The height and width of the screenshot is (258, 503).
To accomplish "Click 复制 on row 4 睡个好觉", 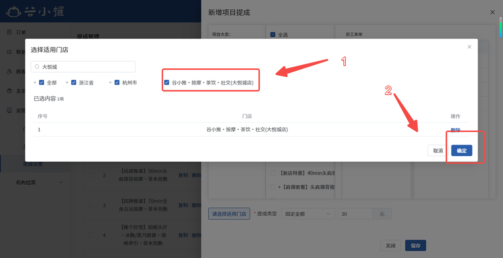I will (183, 235).
